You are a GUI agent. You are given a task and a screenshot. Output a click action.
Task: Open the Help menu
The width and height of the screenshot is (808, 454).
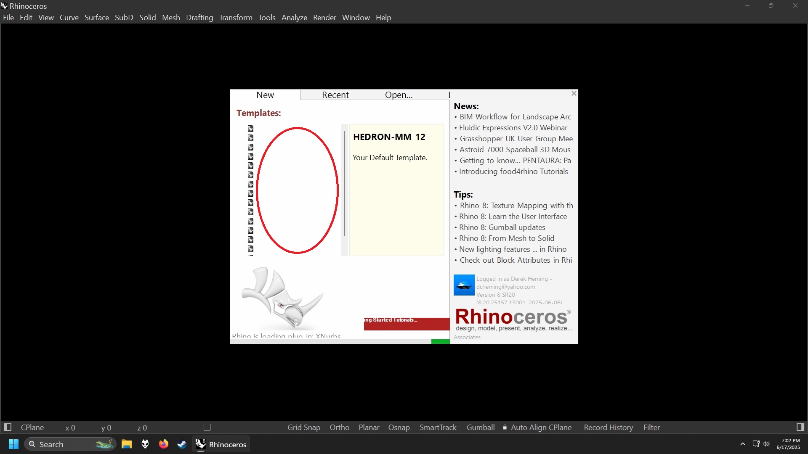tap(383, 18)
